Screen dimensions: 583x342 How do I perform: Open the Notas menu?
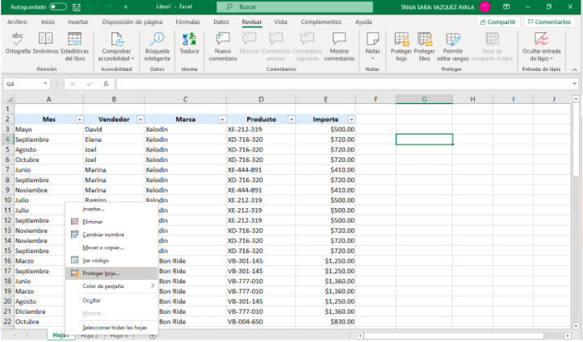pyautogui.click(x=372, y=47)
